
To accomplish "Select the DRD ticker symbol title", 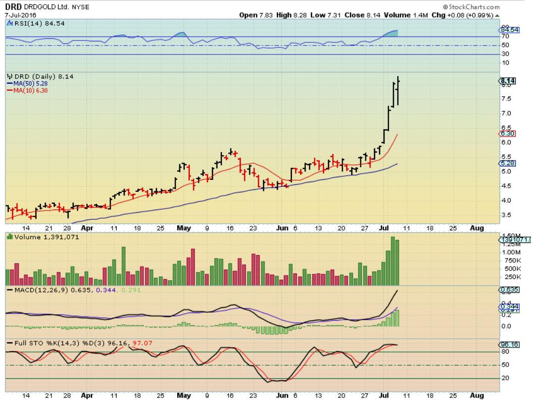I will click(x=14, y=7).
